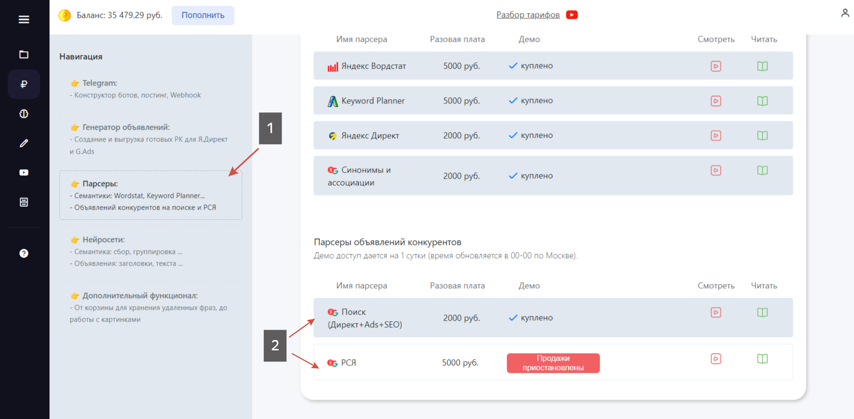The image size is (854, 419).
Task: Open Дополнительный функционал navigation section
Action: click(x=150, y=307)
